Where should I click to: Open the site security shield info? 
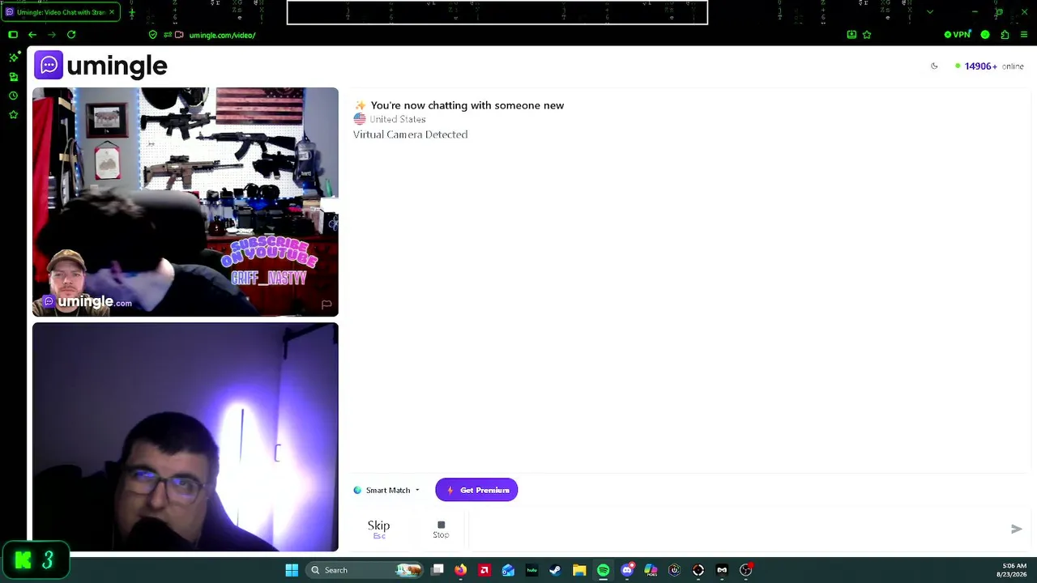tap(153, 35)
